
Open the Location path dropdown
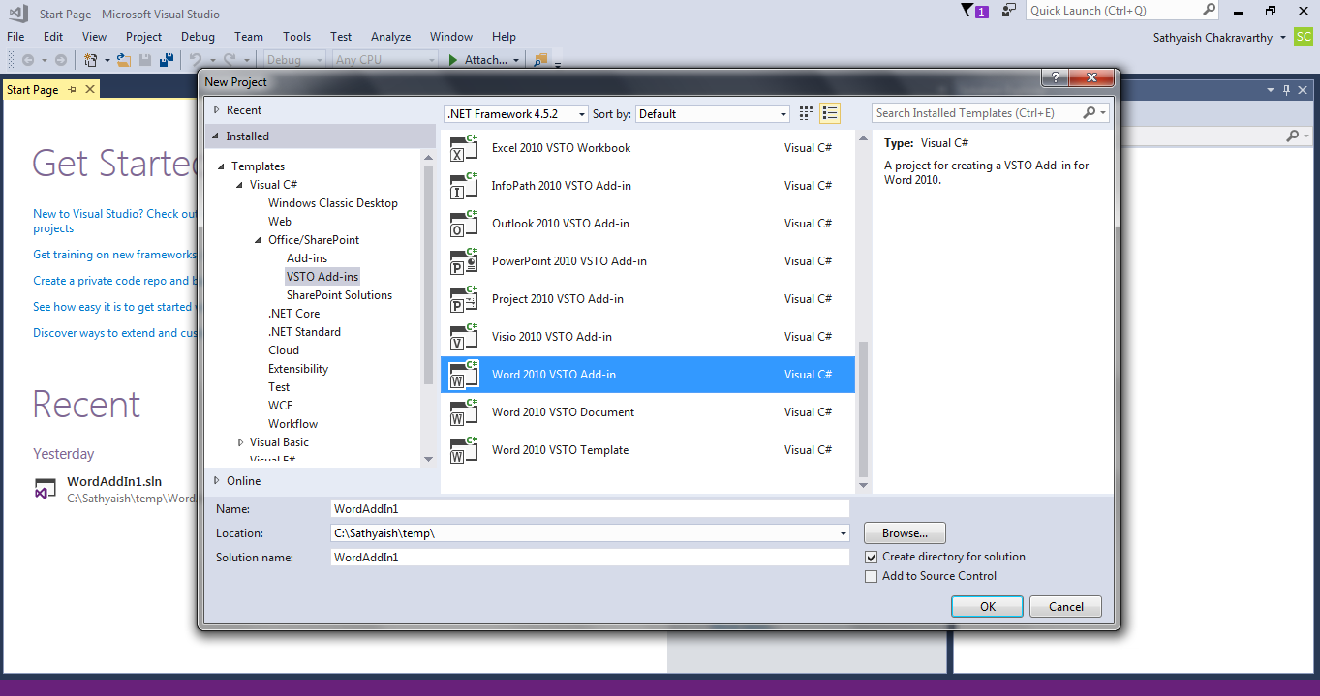(x=844, y=533)
